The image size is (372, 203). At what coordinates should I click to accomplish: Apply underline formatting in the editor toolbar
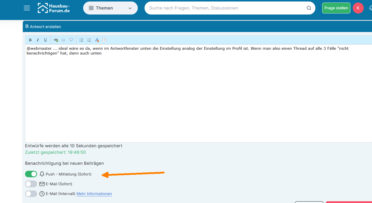click(45, 40)
